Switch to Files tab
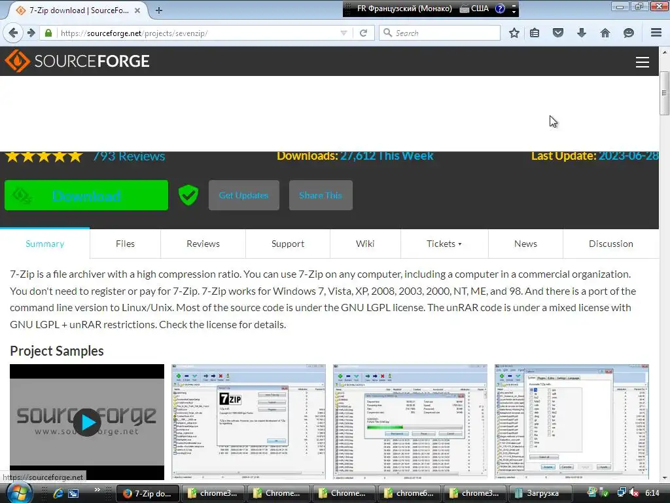 coord(125,244)
